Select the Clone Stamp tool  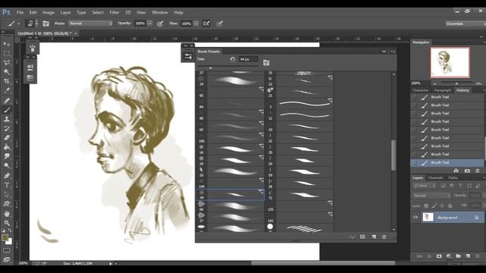click(x=7, y=119)
